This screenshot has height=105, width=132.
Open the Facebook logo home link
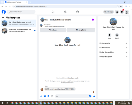pos(4,12)
